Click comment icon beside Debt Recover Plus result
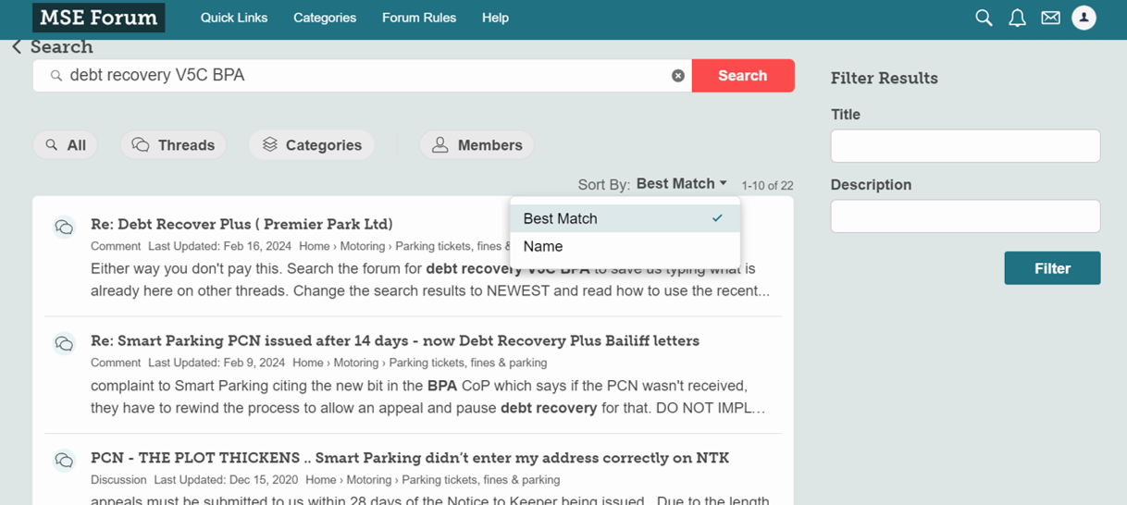Screen dimensions: 1127x505 click(64, 228)
